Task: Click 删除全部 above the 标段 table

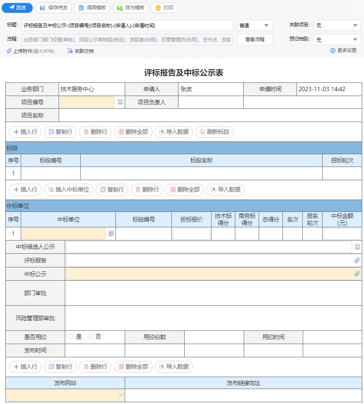Action: pyautogui.click(x=133, y=132)
